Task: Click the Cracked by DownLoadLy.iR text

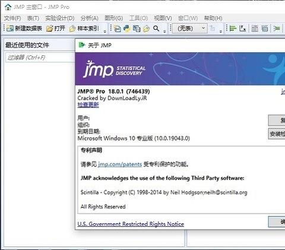Action: click(x=112, y=98)
